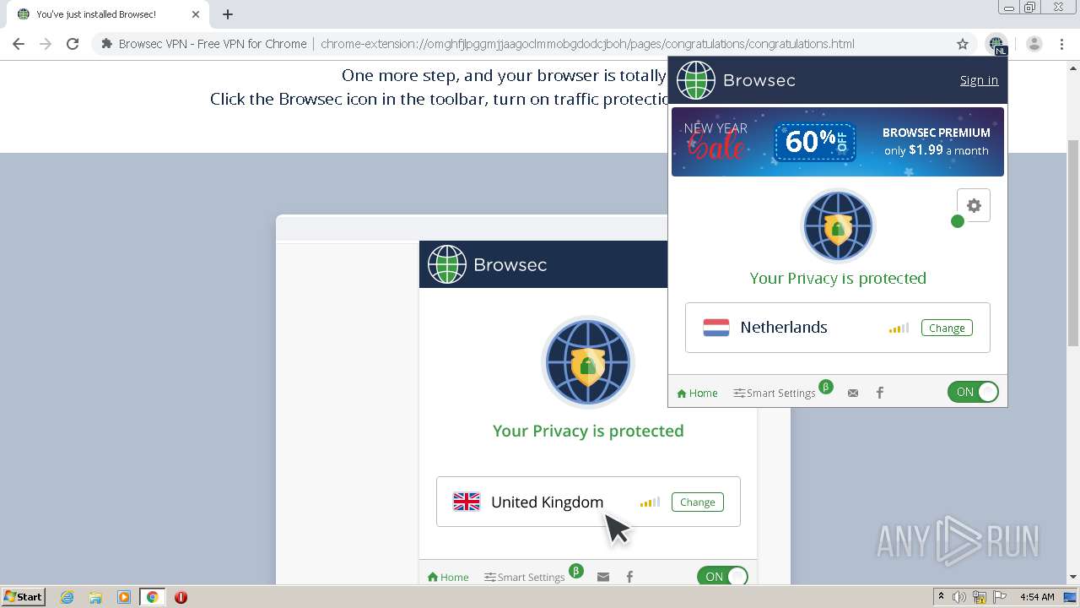Image resolution: width=1080 pixels, height=608 pixels.
Task: Click the Browsec globe logo in popup header
Action: (x=696, y=80)
